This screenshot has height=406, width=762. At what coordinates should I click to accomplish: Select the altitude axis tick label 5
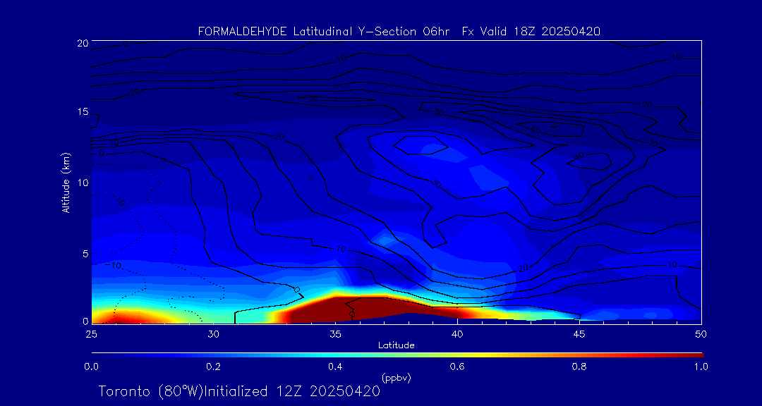tap(85, 254)
